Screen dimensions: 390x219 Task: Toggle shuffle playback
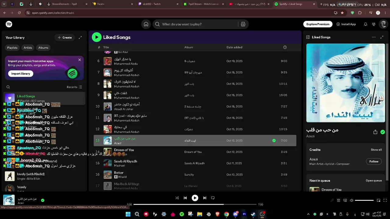177,198
